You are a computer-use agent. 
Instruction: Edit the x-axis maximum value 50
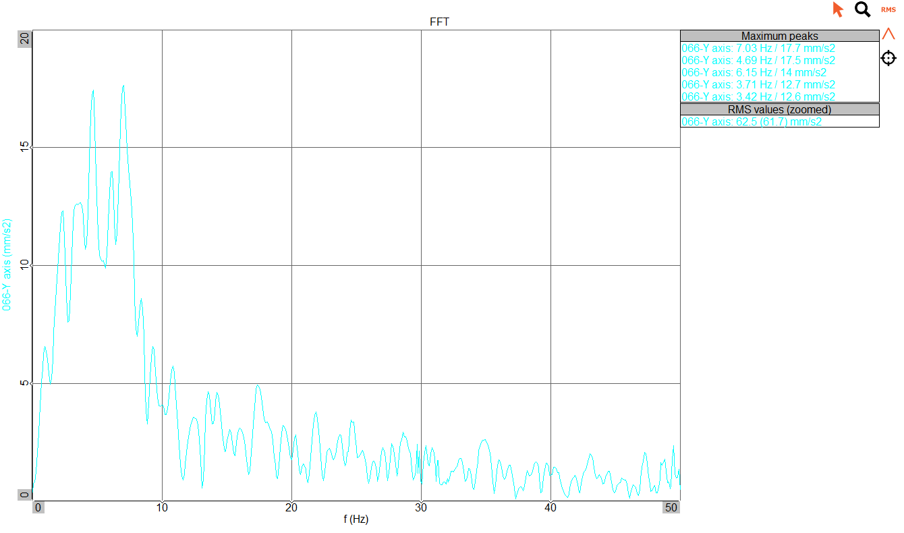pos(671,508)
